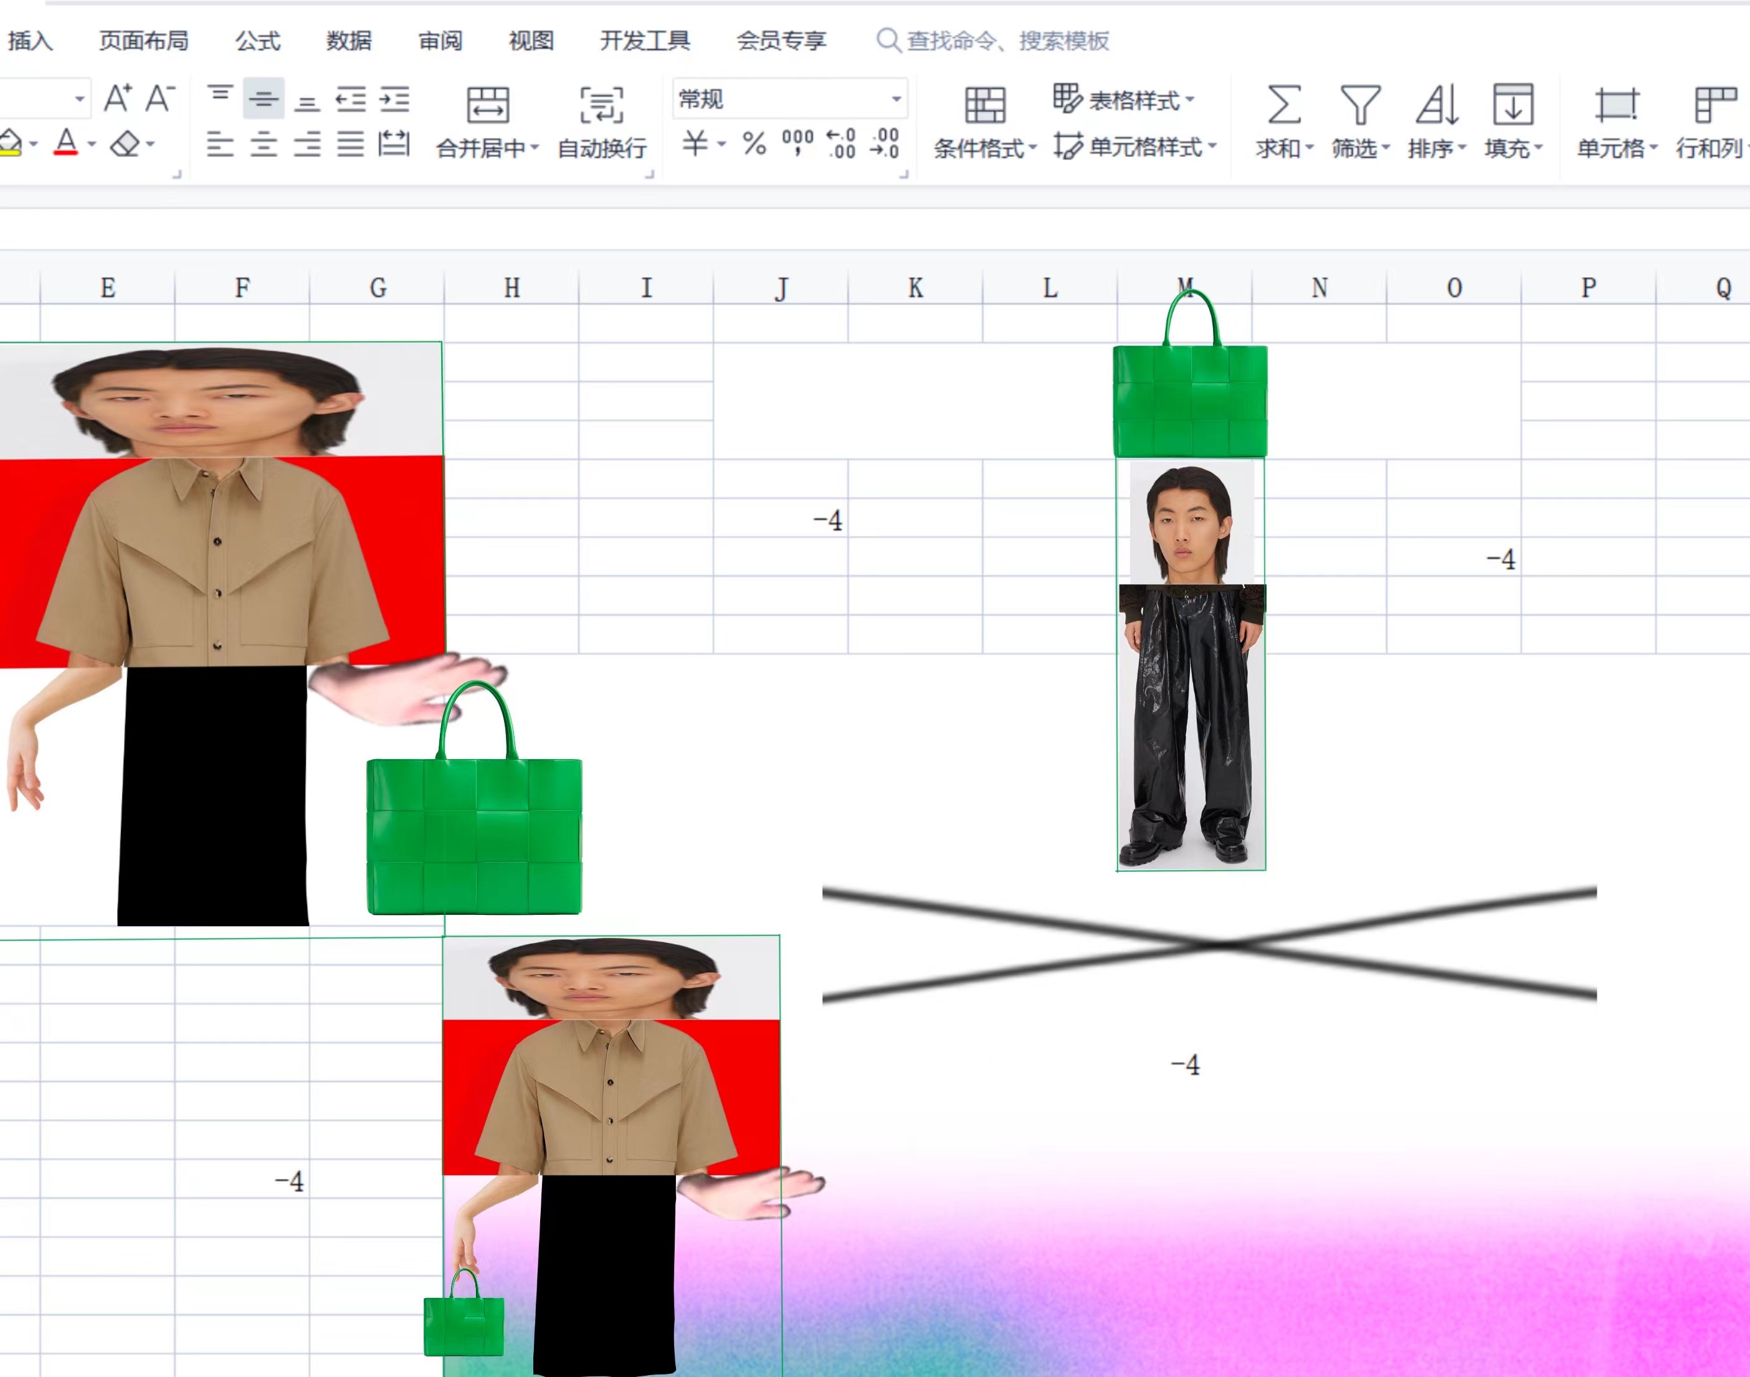Expand the 合并居中 dropdown arrow
The width and height of the screenshot is (1750, 1377).
(x=535, y=148)
